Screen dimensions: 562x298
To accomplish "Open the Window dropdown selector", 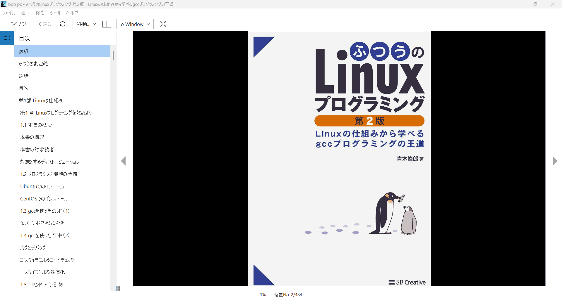I will point(135,24).
